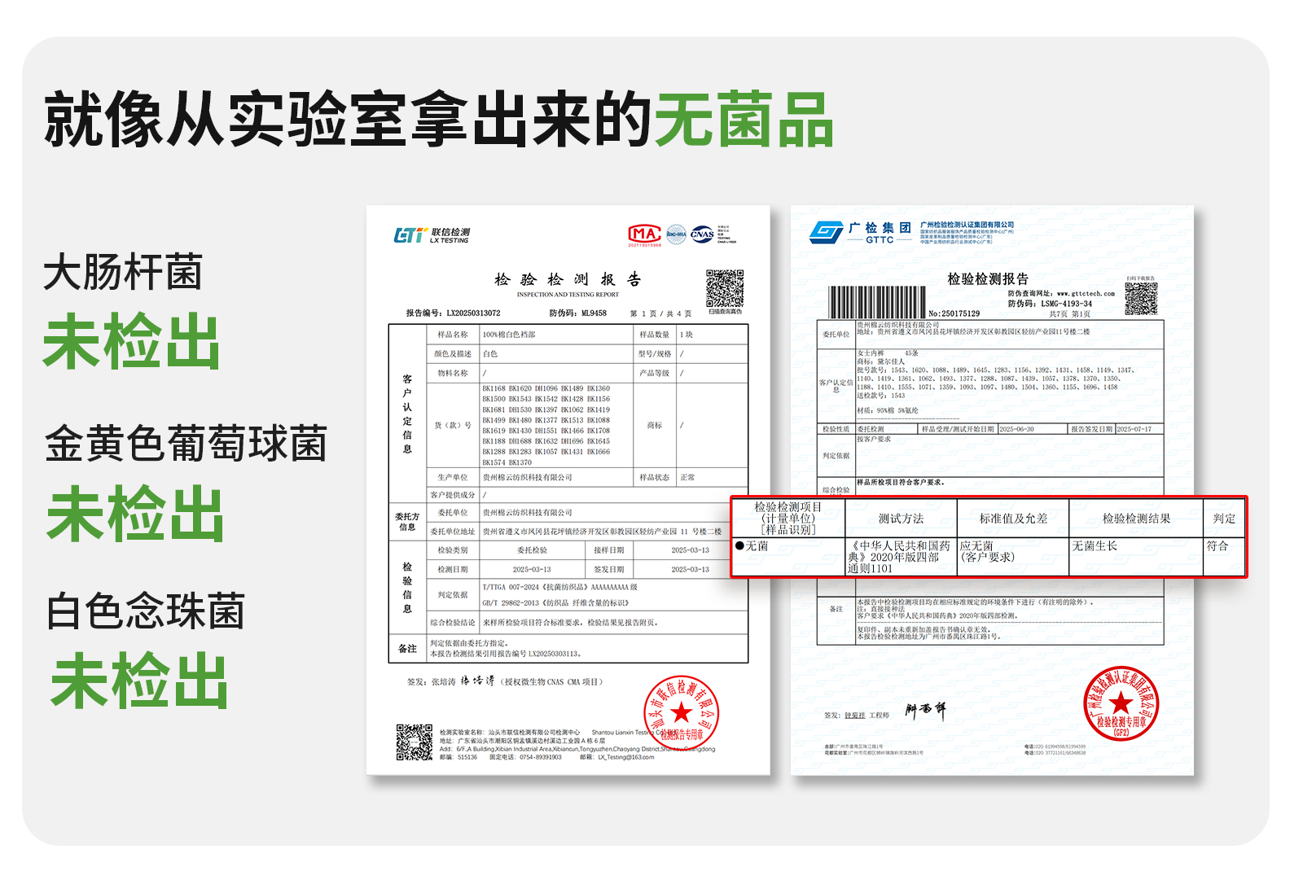Click the GTTC logo on the right report

tap(862, 233)
